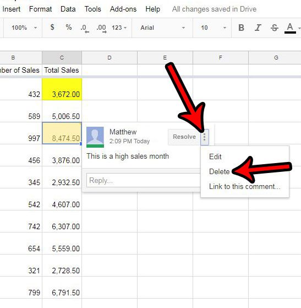Screen dimensions: 301x308
Task: Click into the Reply field
Action: point(144,180)
